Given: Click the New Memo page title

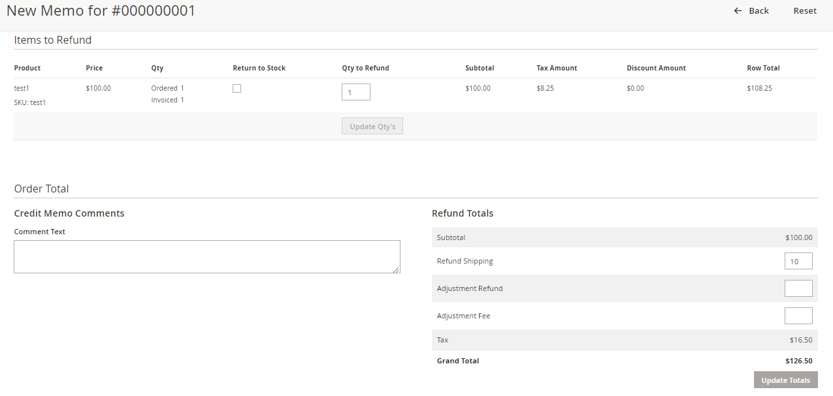Looking at the screenshot, I should tap(101, 10).
